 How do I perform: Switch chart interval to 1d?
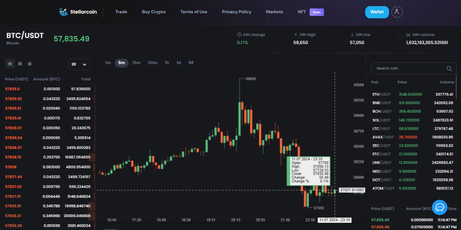coord(178,63)
